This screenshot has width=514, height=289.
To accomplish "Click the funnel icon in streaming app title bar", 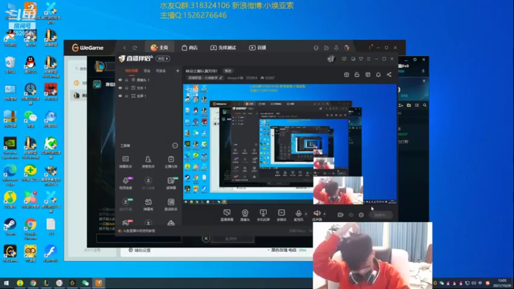I will [x=361, y=59].
